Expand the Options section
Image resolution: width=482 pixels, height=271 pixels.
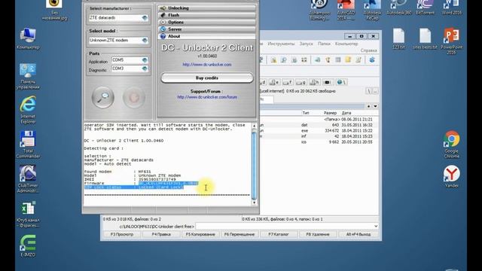207,22
